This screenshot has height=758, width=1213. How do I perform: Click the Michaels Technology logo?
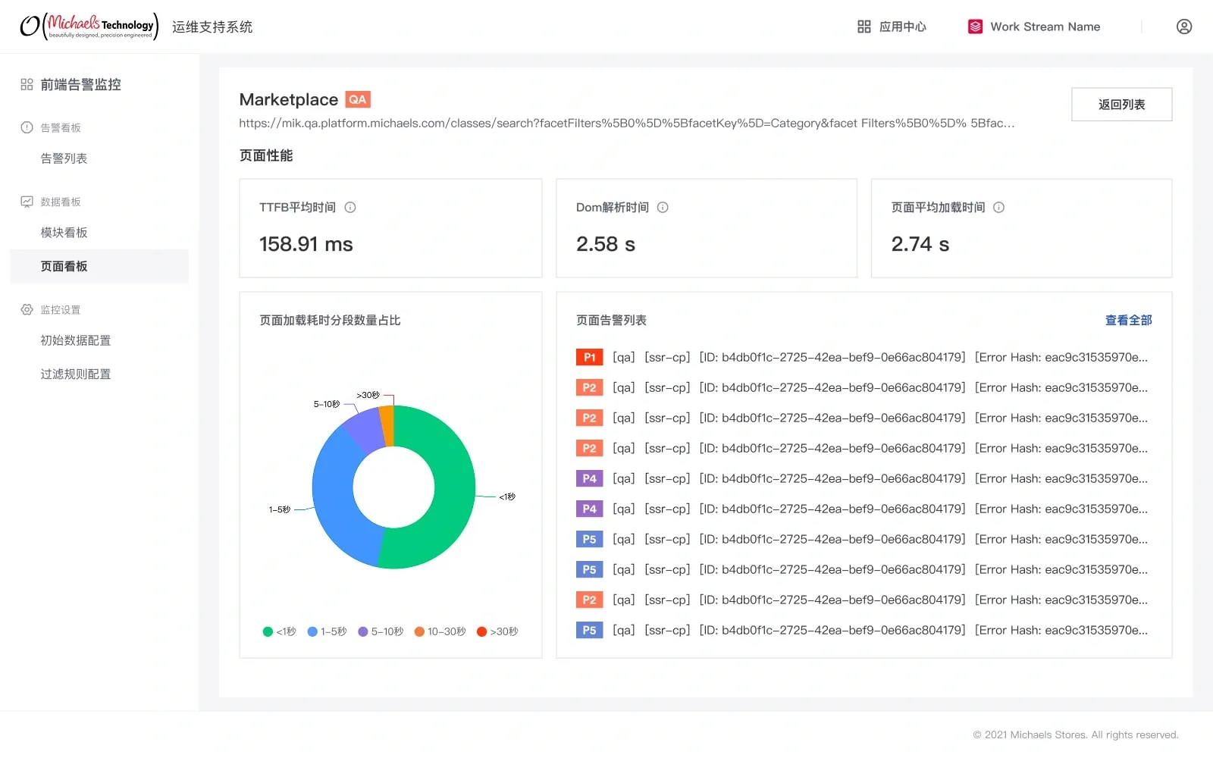(89, 27)
